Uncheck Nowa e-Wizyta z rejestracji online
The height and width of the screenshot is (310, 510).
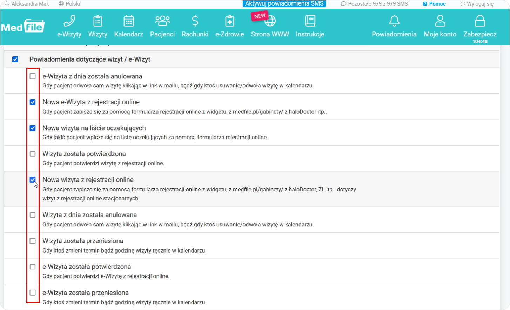coord(33,102)
